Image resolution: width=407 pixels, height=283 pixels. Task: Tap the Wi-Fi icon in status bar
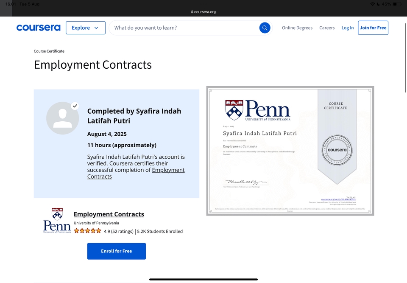pyautogui.click(x=372, y=4)
